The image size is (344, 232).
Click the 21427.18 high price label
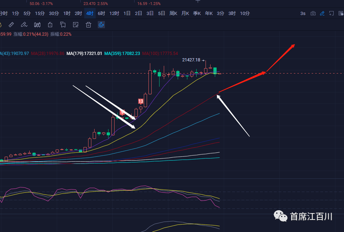[191, 60]
